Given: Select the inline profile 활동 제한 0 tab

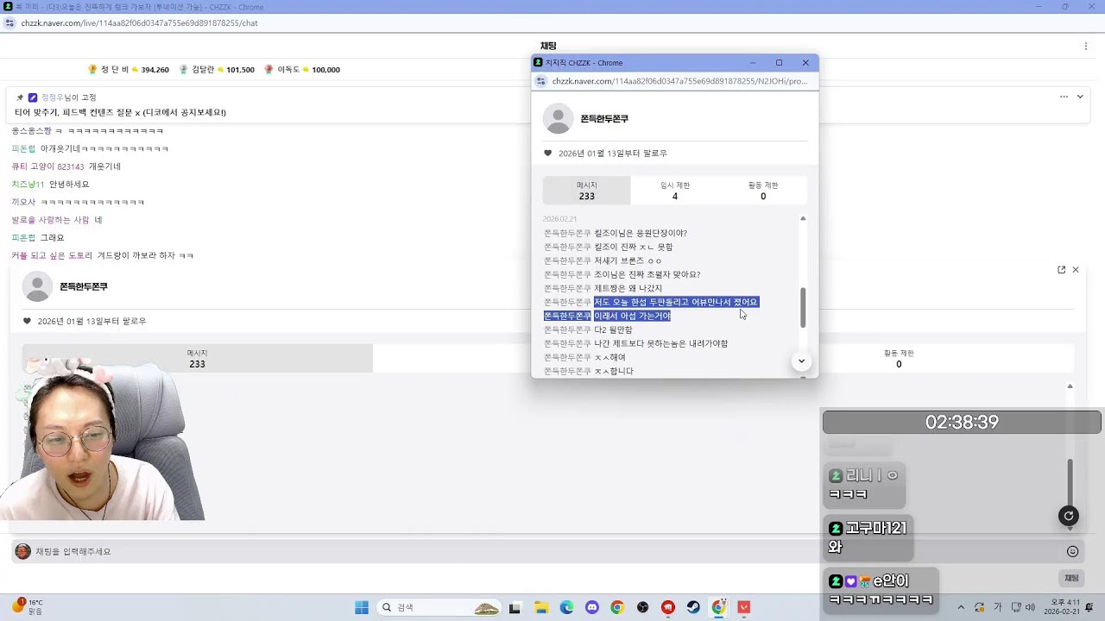Looking at the screenshot, I should tap(899, 359).
